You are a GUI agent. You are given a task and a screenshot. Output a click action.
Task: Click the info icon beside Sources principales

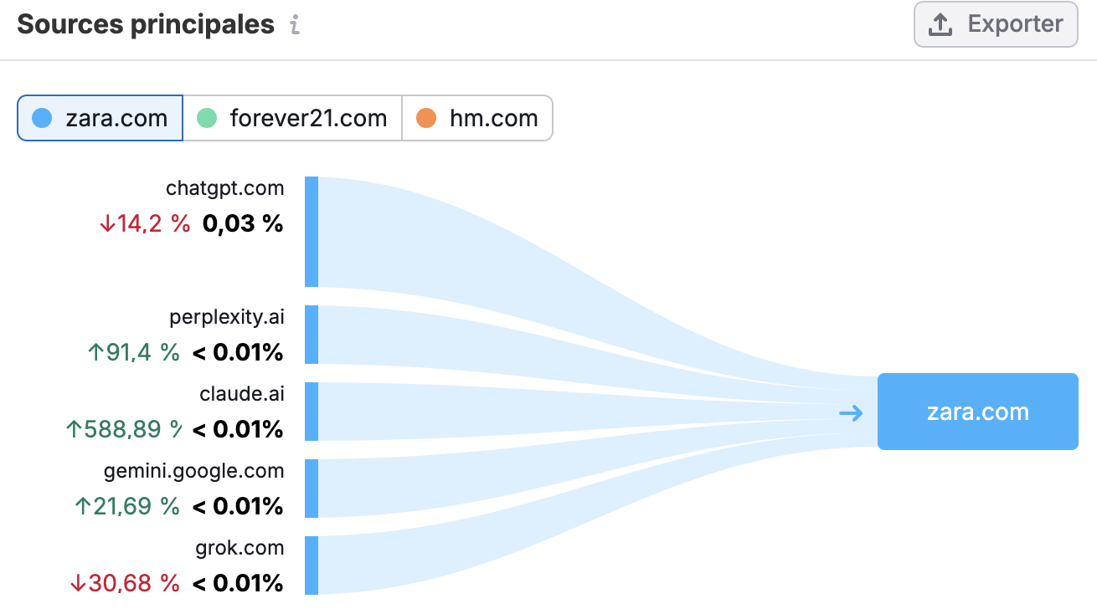coord(295,25)
